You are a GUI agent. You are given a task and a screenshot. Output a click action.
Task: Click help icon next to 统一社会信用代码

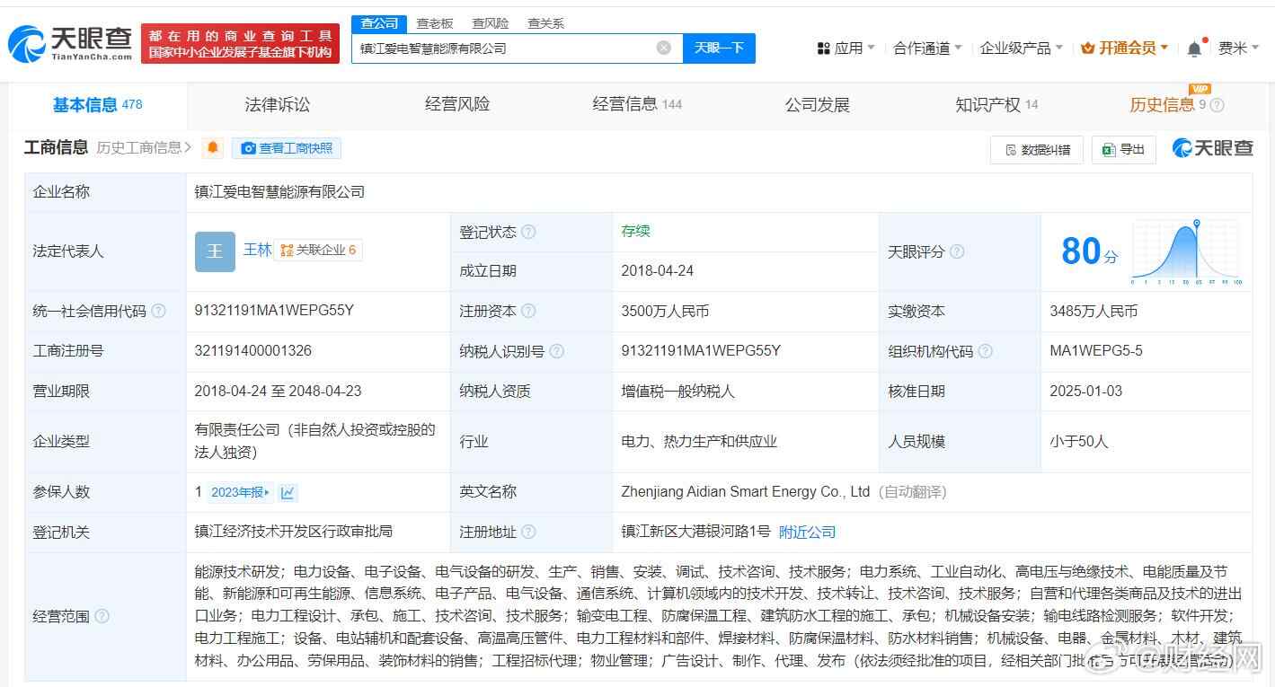click(x=159, y=312)
